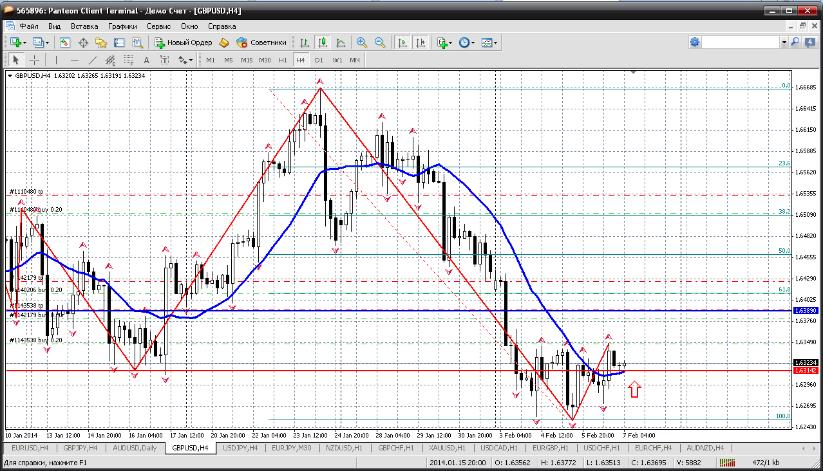Open the Navigator panel with star-folder icon

[x=101, y=42]
